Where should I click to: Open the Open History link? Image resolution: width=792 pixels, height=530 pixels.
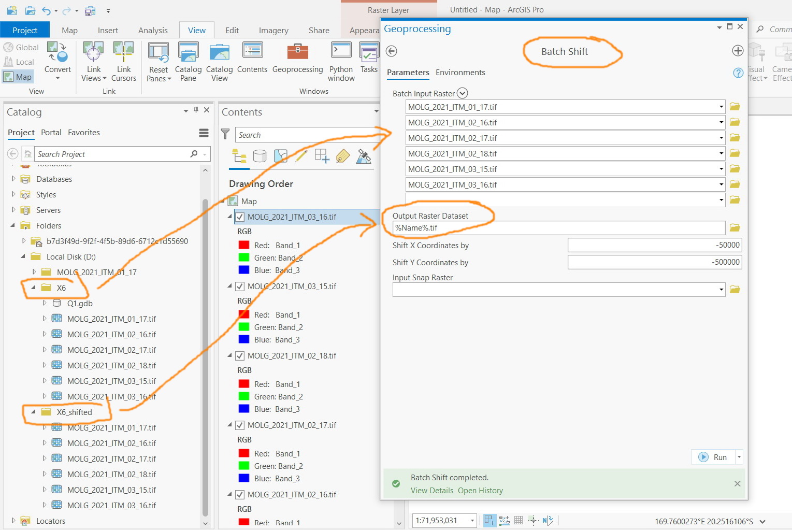[x=480, y=491]
